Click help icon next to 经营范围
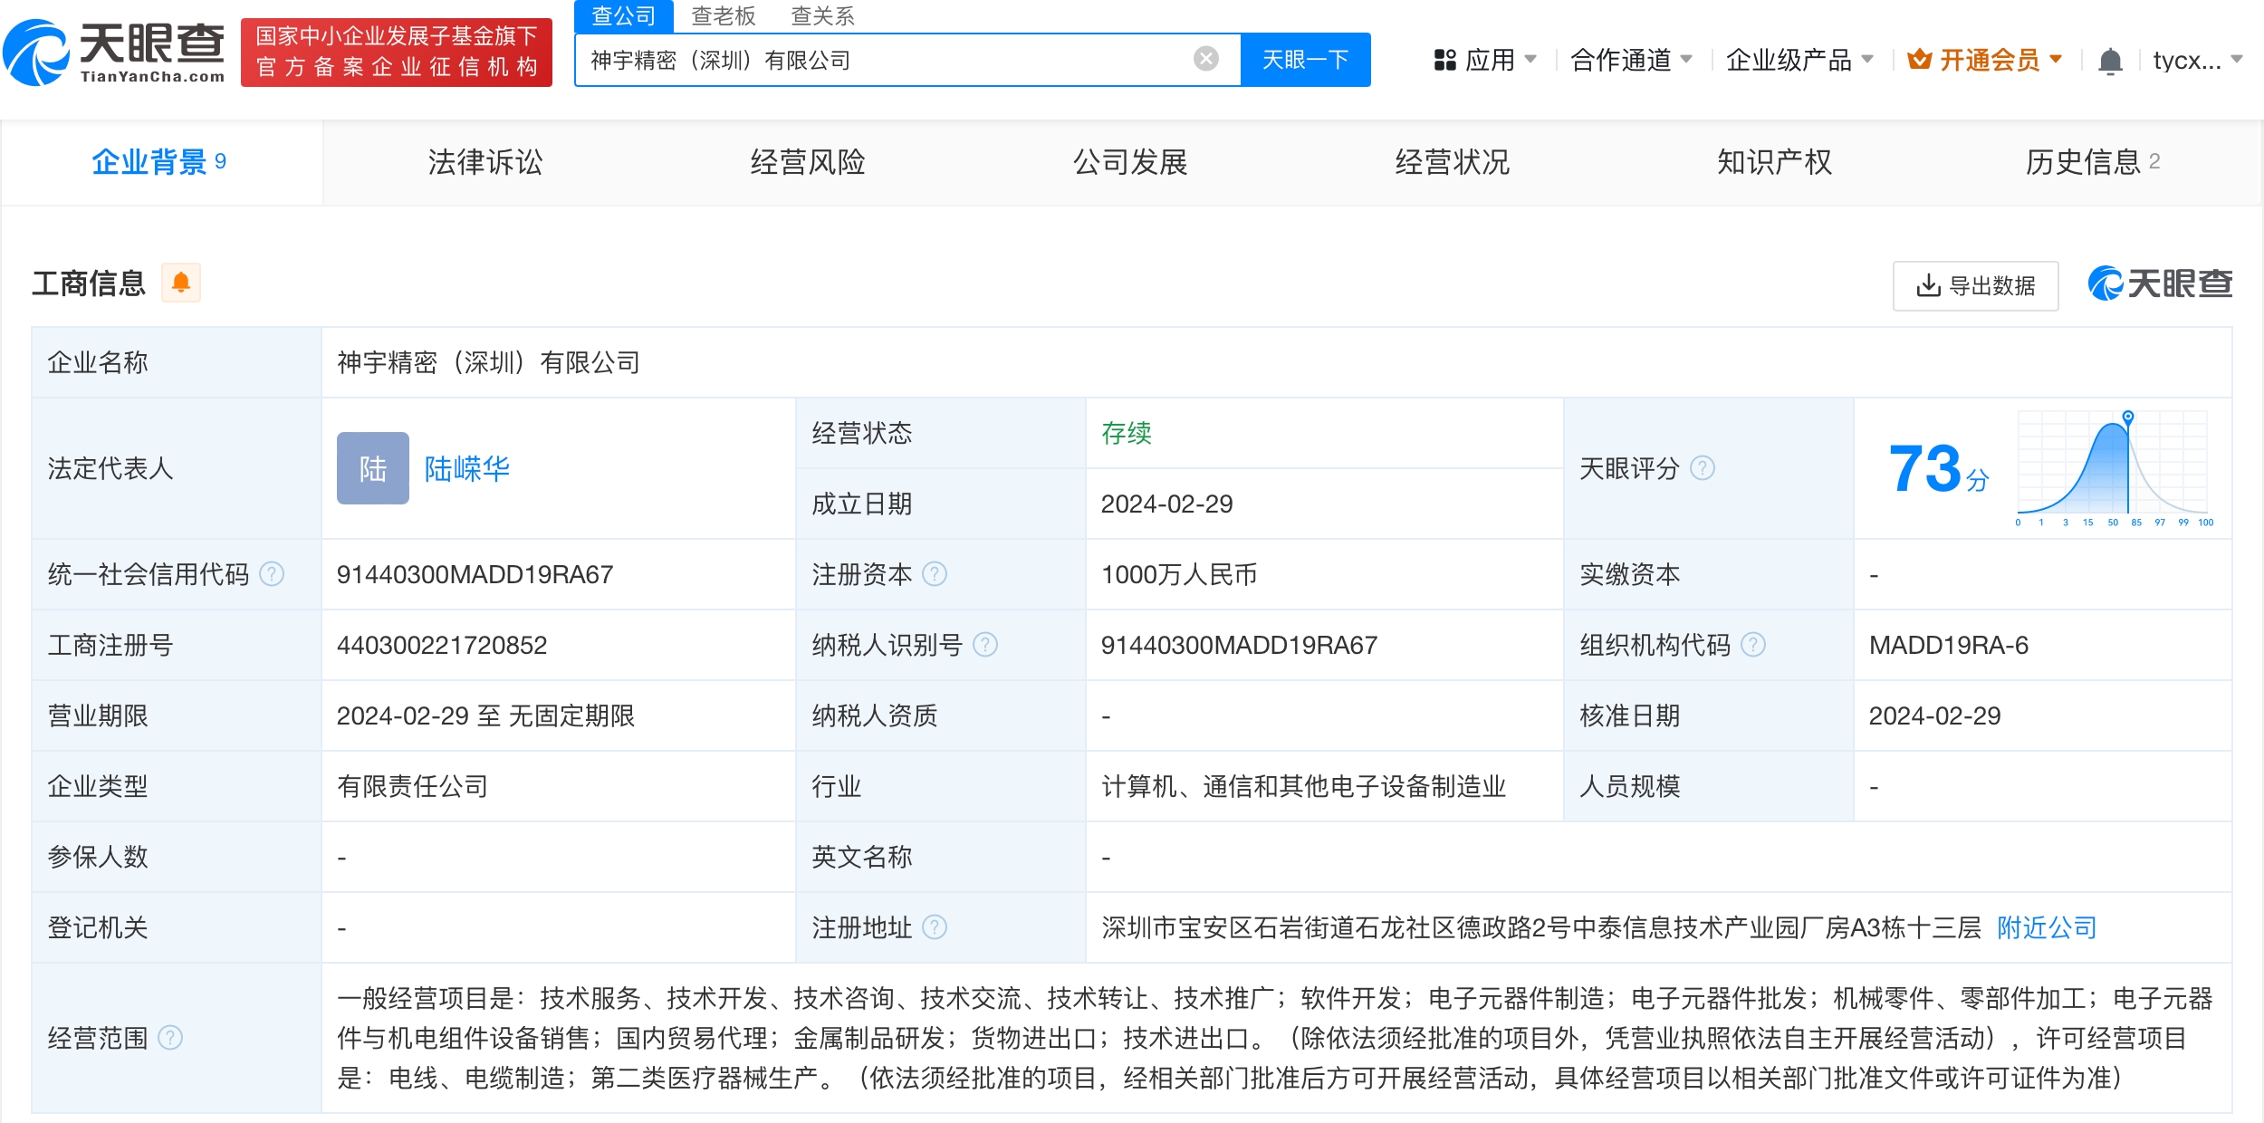The image size is (2264, 1123). coord(170,1038)
